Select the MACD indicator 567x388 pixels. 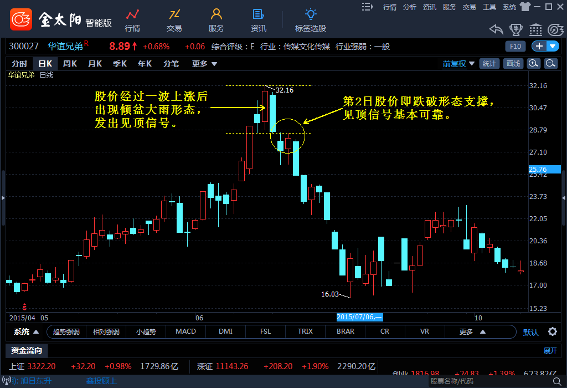click(x=186, y=331)
